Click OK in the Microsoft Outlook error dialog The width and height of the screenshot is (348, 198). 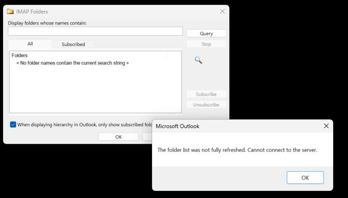click(x=305, y=178)
